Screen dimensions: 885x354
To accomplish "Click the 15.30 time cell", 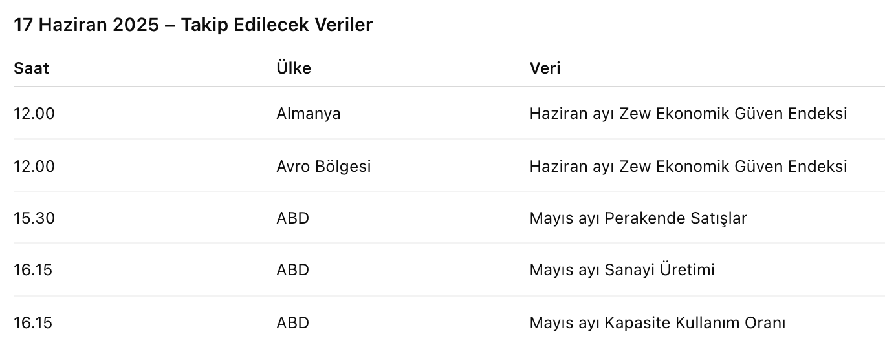I will pos(34,218).
